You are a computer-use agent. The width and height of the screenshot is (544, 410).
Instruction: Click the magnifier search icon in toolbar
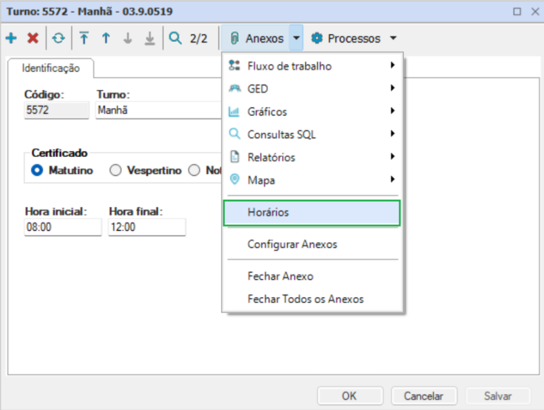tap(175, 38)
